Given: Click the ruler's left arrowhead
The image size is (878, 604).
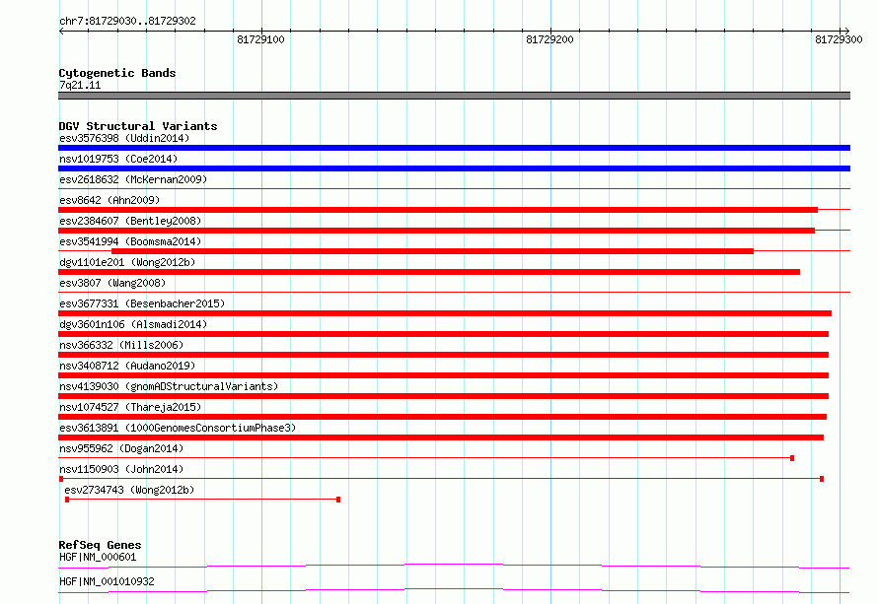Looking at the screenshot, I should [61, 31].
